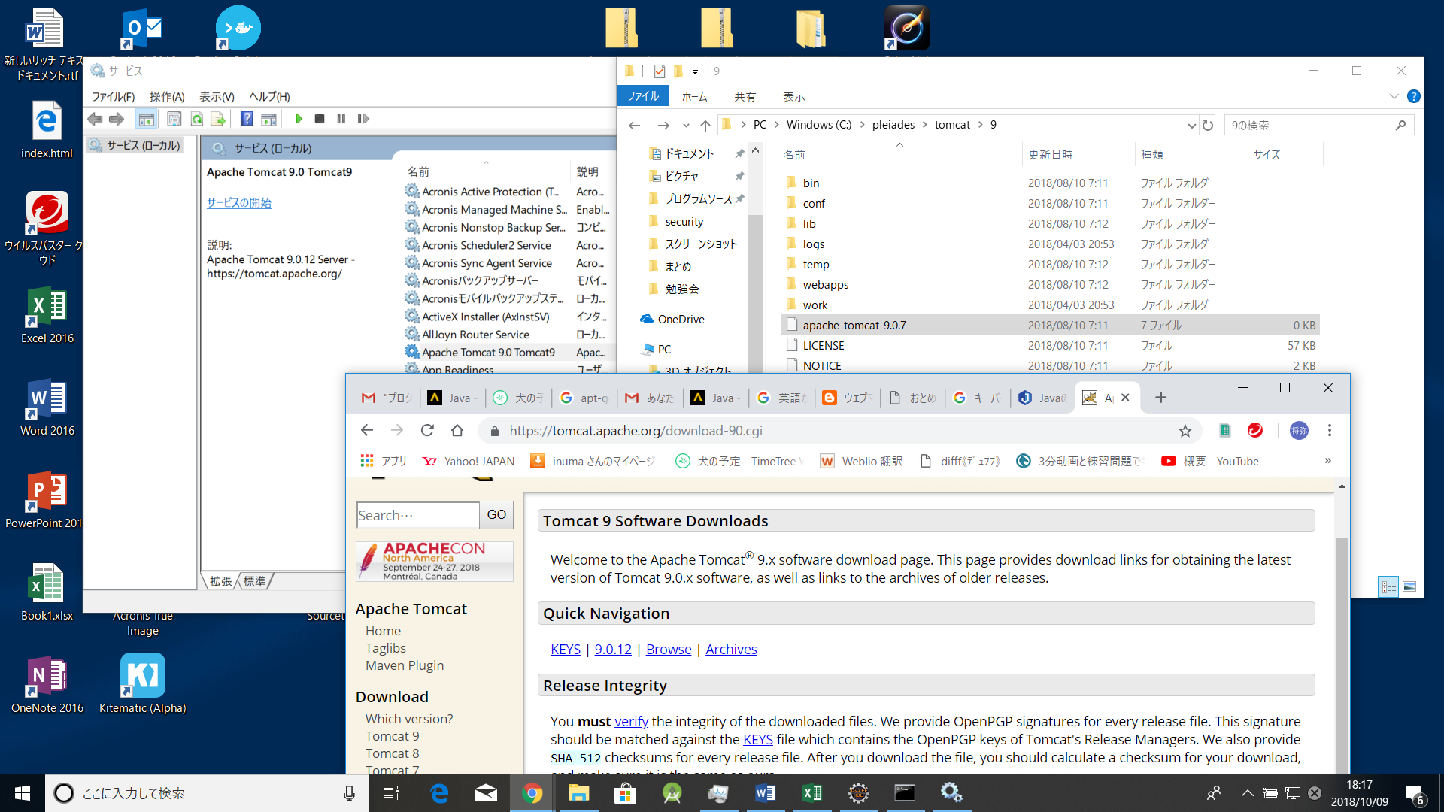This screenshot has width=1444, height=812.
Task: Toggle the checkmark icon in Explorer quick access toolbar
Action: [660, 71]
